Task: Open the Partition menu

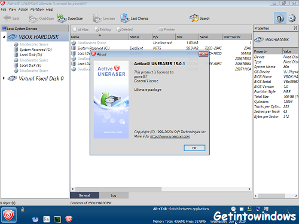Action: click(x=37, y=10)
